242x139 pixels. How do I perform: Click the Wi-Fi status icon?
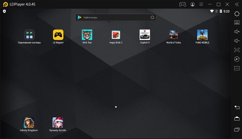(212, 11)
